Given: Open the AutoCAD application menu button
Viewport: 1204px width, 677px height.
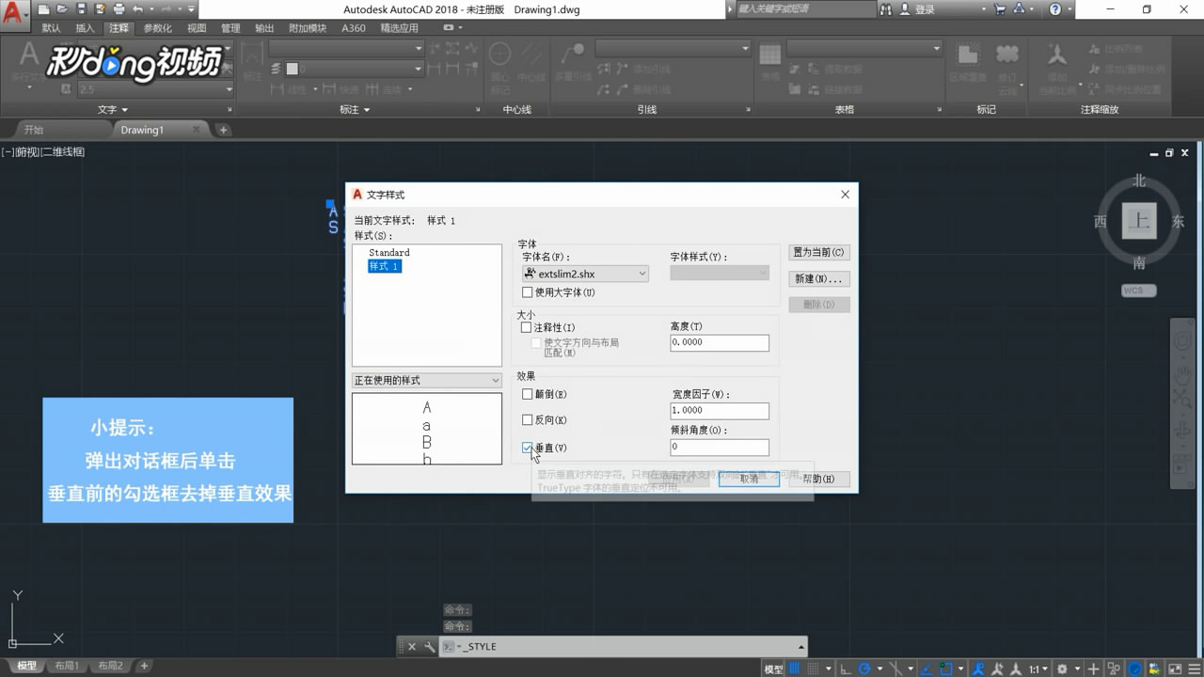Looking at the screenshot, I should point(15,15).
